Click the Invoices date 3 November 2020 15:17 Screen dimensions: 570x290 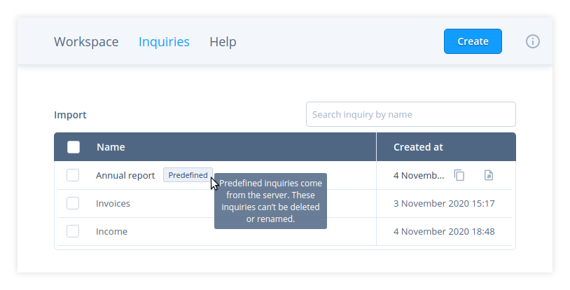click(x=444, y=203)
